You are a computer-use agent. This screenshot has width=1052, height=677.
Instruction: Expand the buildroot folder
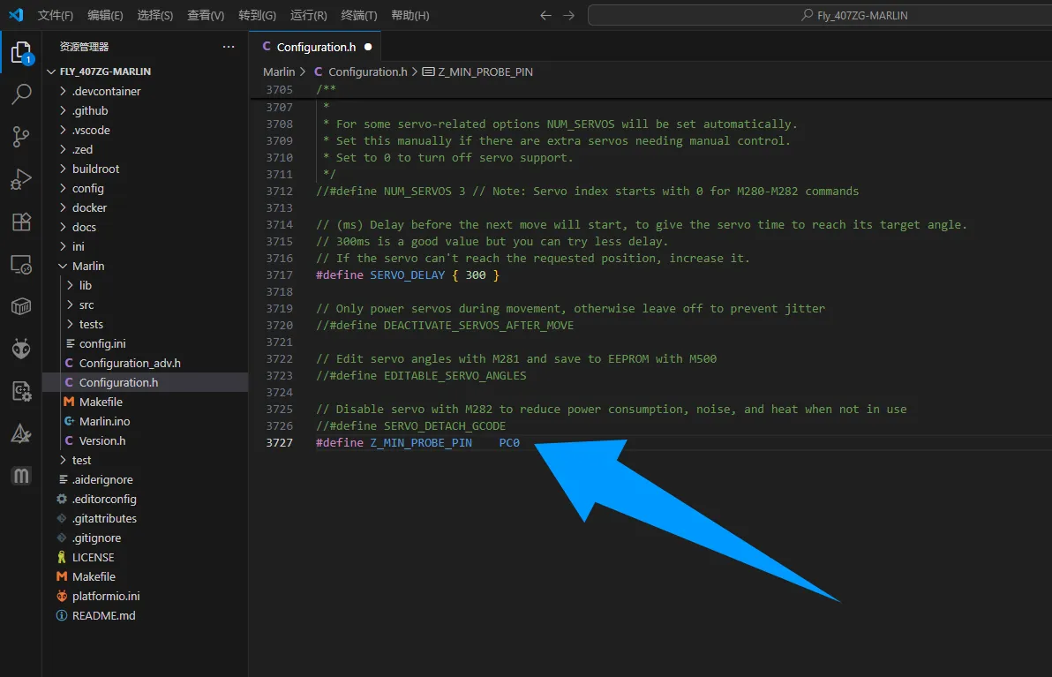click(96, 169)
